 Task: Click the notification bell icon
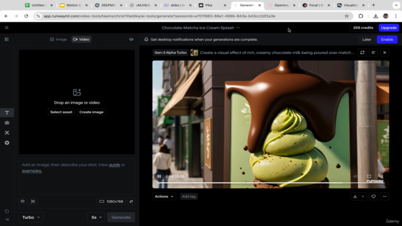pos(146,40)
